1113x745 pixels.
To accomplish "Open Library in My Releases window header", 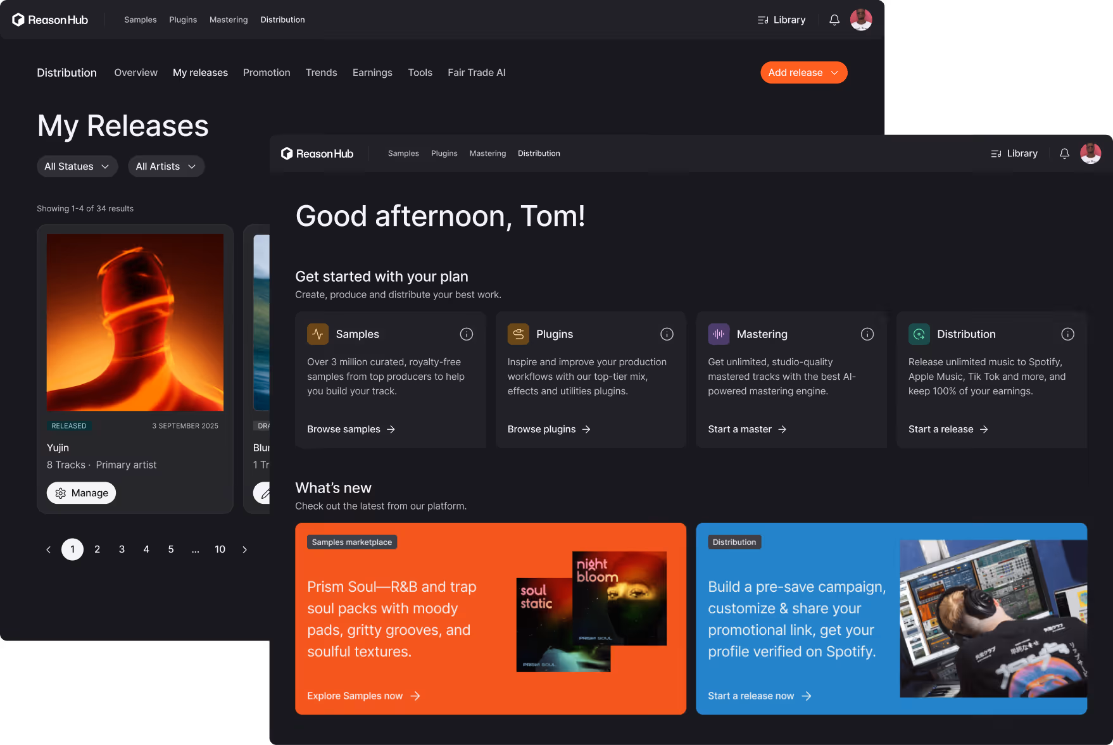I will click(x=781, y=20).
